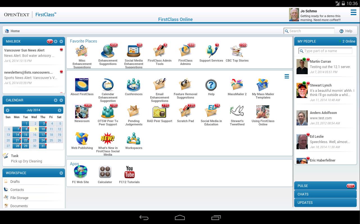Open the Enhancement Suggestions globe icon
This screenshot has height=224, width=360.
(x=108, y=52)
